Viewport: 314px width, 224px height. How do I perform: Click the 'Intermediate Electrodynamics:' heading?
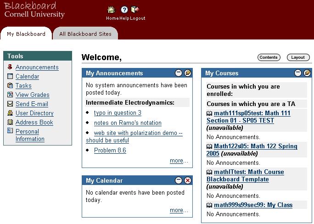130,103
